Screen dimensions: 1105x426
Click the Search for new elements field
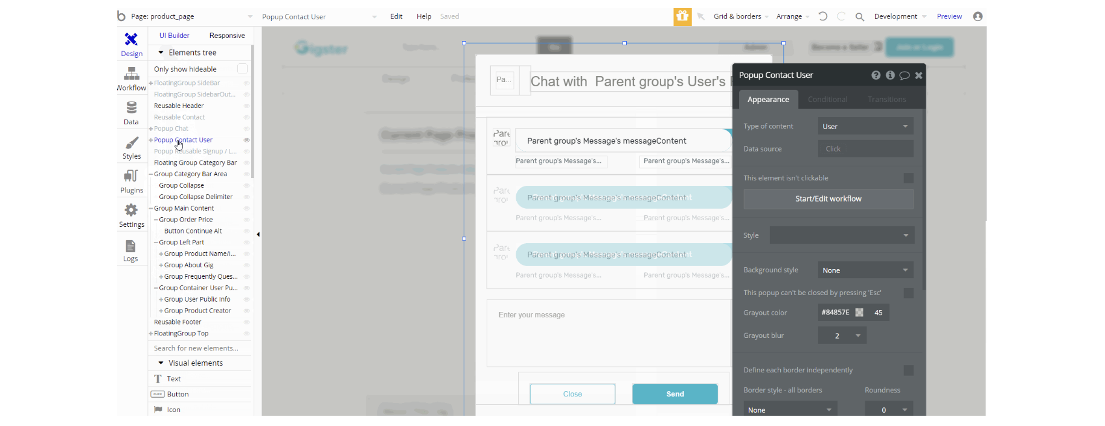click(x=199, y=348)
